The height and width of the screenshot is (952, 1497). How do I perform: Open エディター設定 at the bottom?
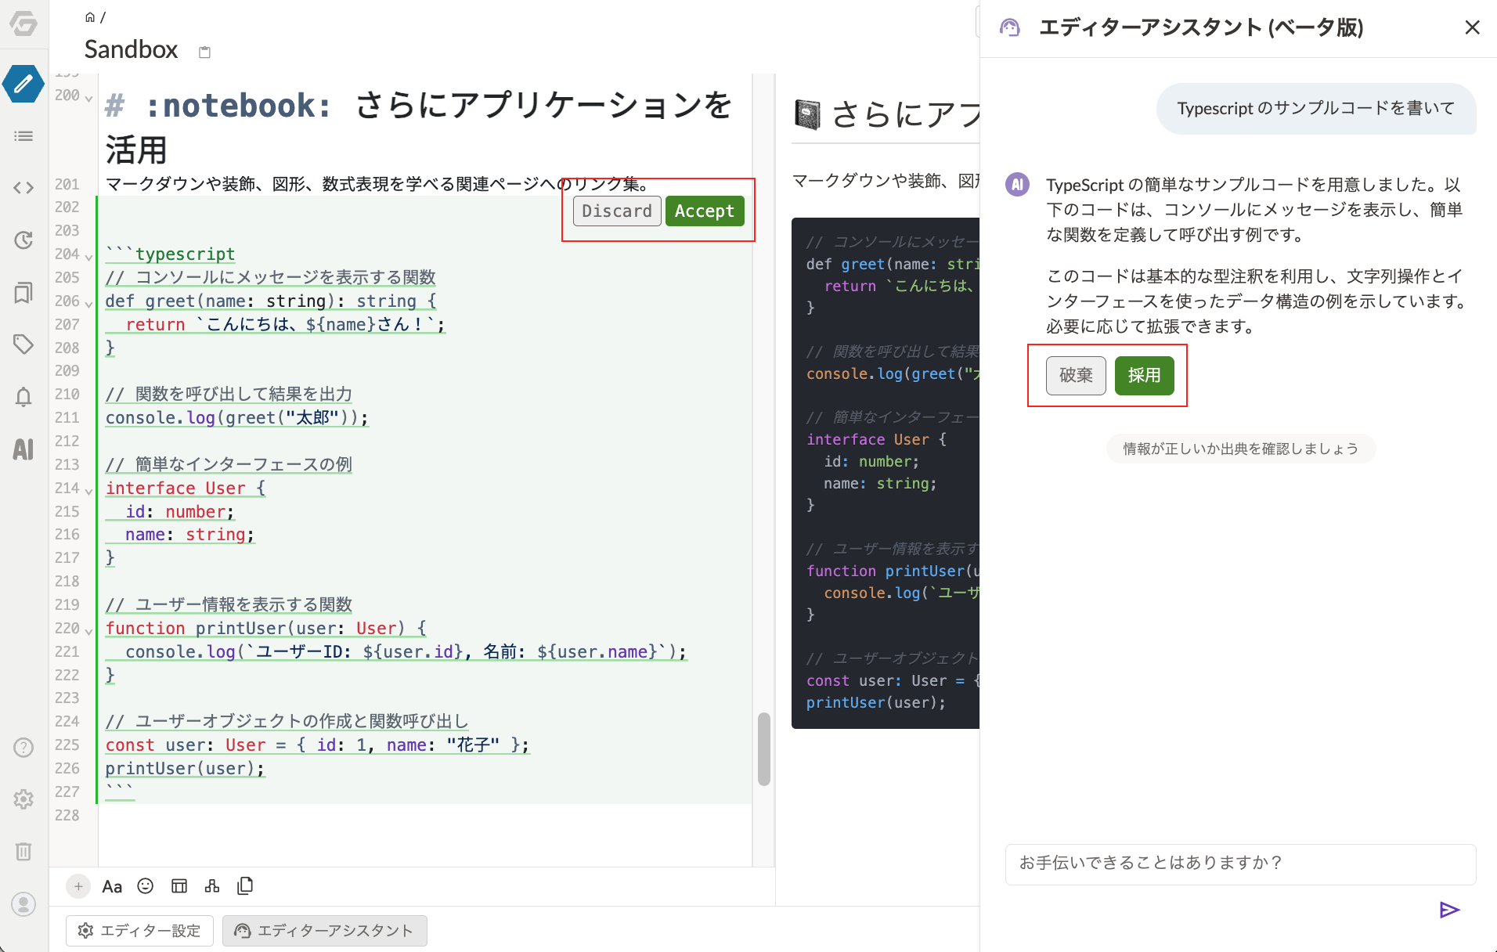[139, 931]
